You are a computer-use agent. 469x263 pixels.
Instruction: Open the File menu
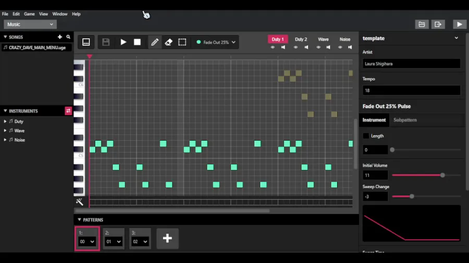[5, 14]
